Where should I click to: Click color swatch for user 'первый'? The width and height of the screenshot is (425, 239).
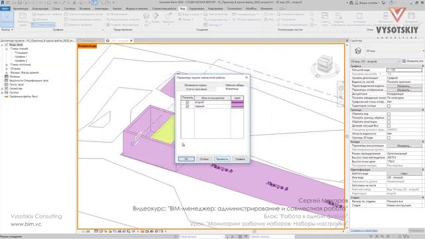(237, 106)
